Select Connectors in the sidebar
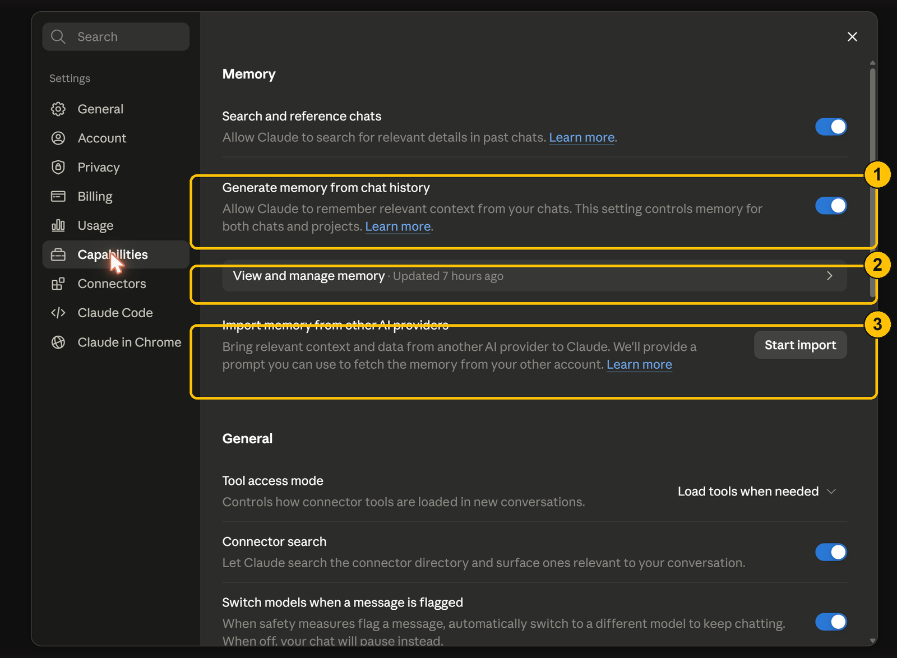This screenshot has height=658, width=897. point(116,284)
